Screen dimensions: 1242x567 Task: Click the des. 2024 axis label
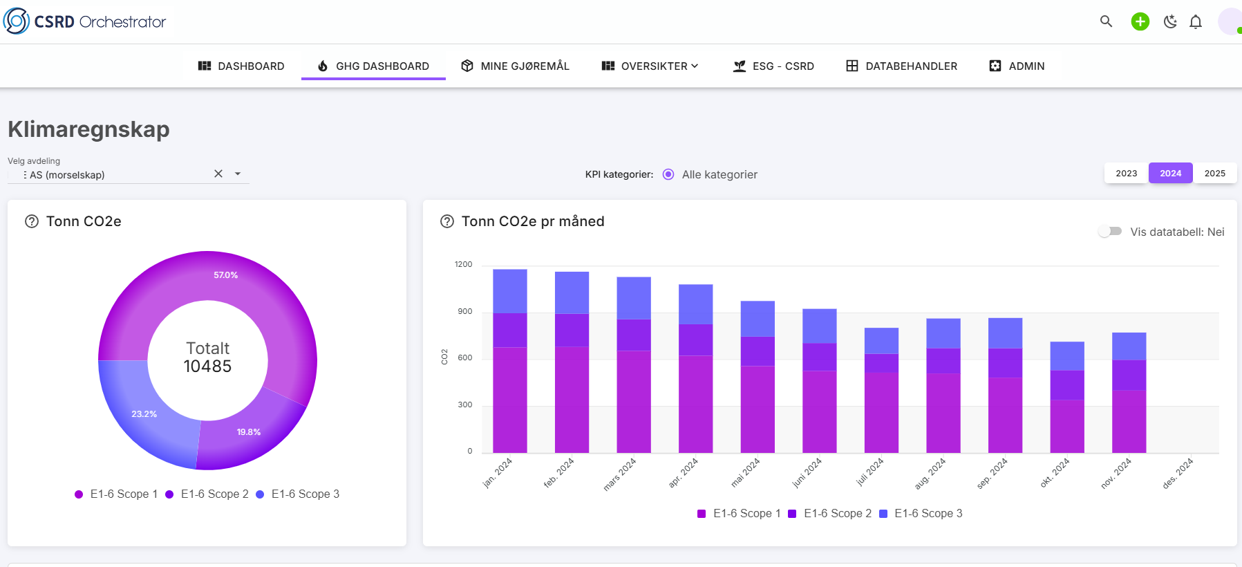click(1178, 474)
